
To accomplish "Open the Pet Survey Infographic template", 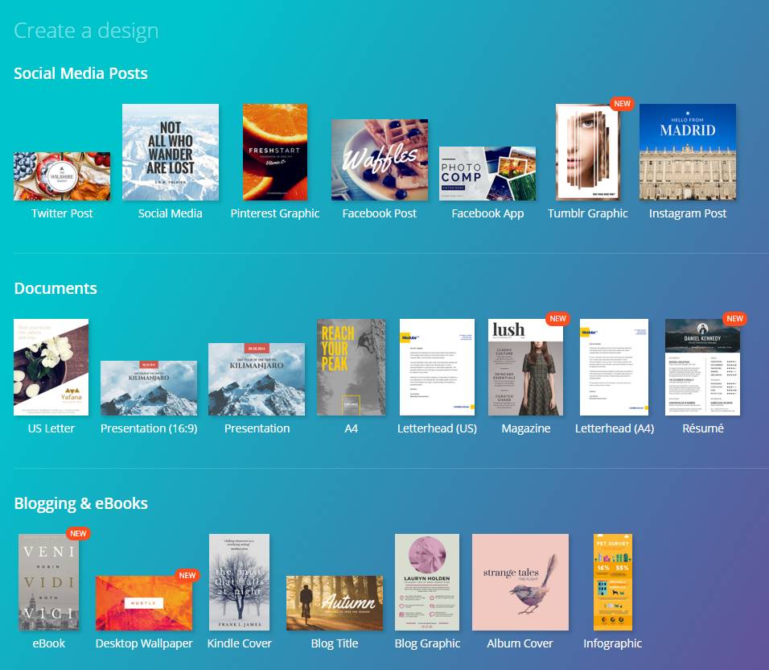I will (613, 582).
